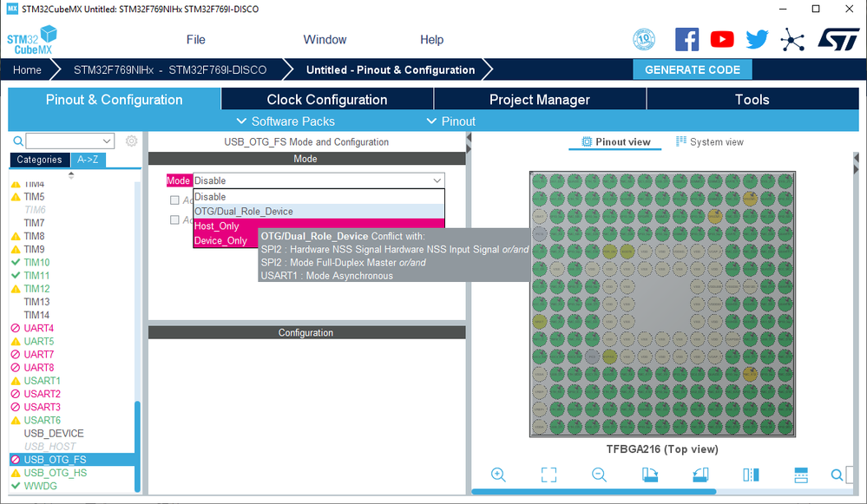Toggle the split pinout layout icon
The height and width of the screenshot is (504, 867).
pos(801,475)
